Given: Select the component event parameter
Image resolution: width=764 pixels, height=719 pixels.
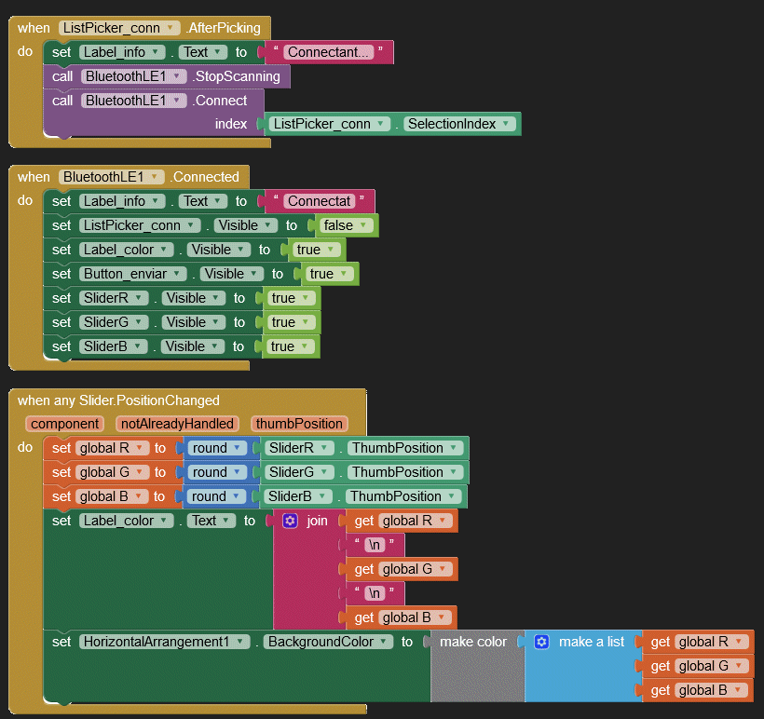Looking at the screenshot, I should pyautogui.click(x=64, y=424).
